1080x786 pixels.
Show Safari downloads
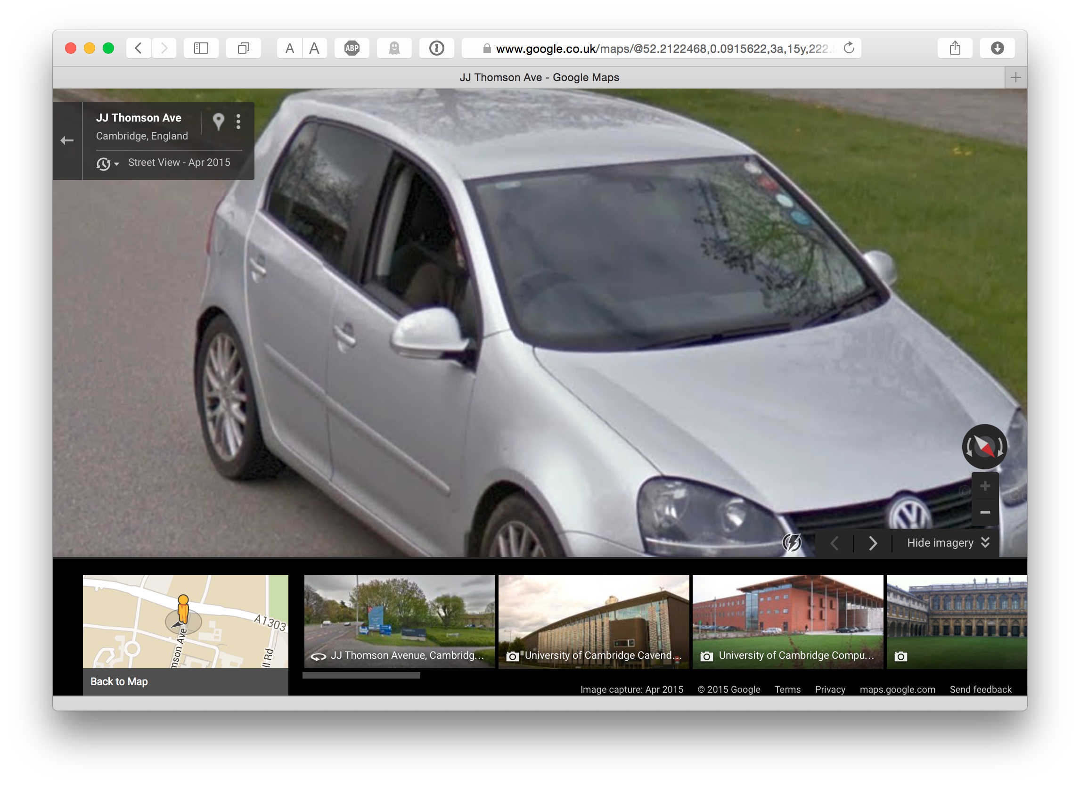997,48
